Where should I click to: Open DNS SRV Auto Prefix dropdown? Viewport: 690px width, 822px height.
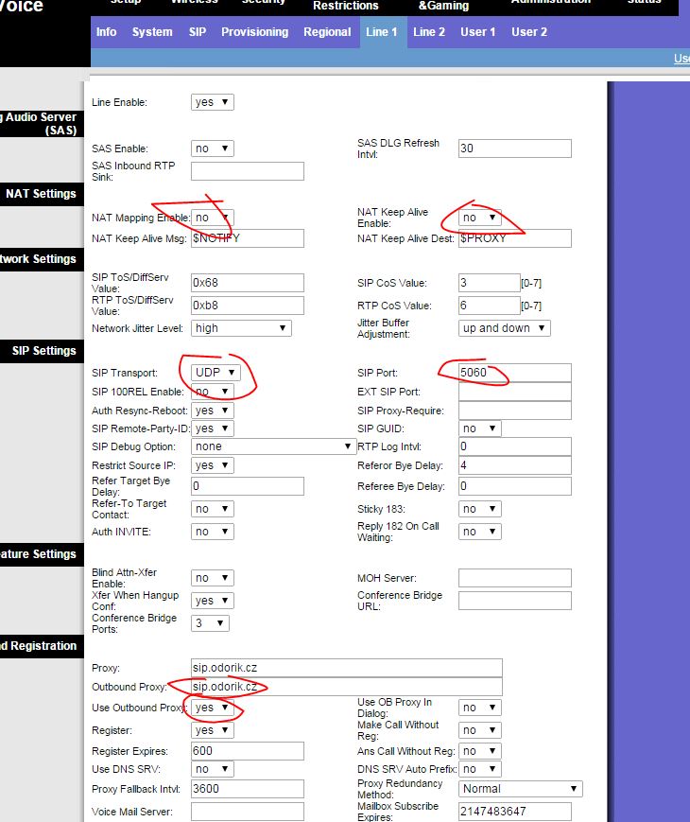tap(480, 769)
